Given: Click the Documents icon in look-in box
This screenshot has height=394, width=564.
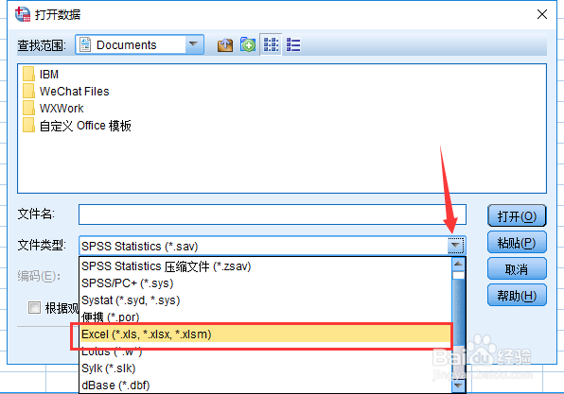Looking at the screenshot, I should [85, 45].
